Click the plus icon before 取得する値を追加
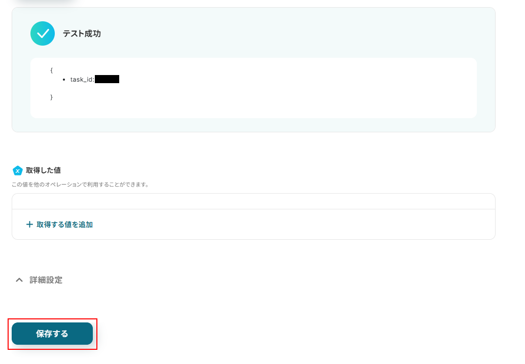This screenshot has height=364, width=525. pyautogui.click(x=29, y=225)
